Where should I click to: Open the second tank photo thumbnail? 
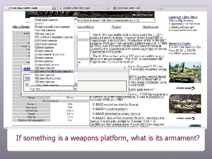coord(185,104)
